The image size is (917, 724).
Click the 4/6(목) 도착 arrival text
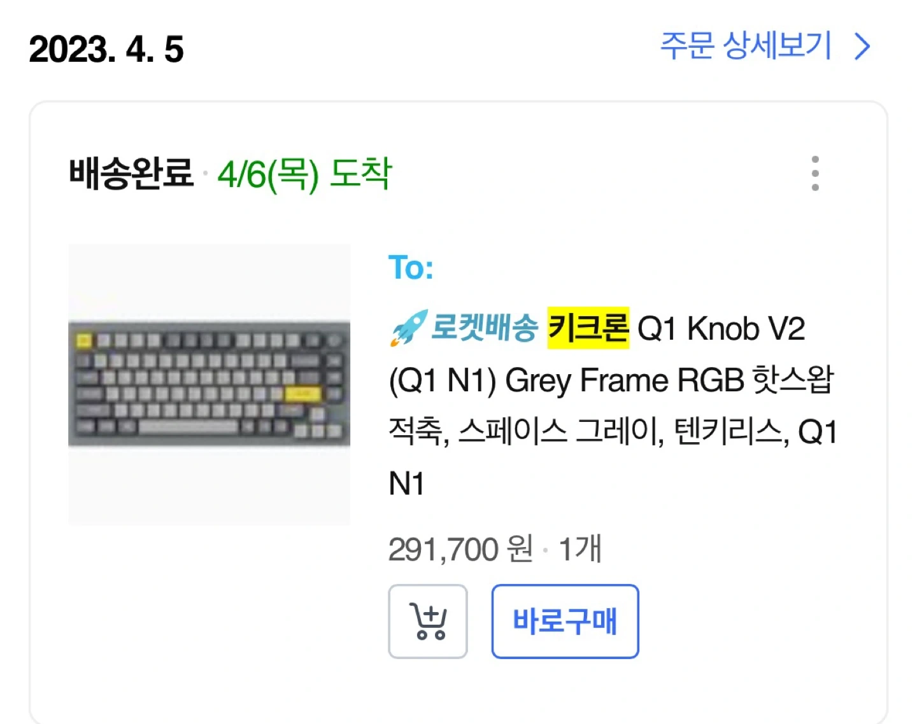pos(304,174)
